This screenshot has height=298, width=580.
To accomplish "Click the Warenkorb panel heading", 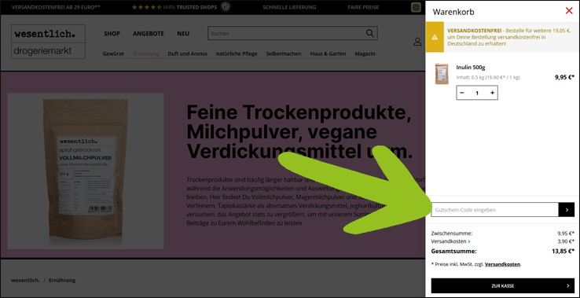I will [x=453, y=12].
